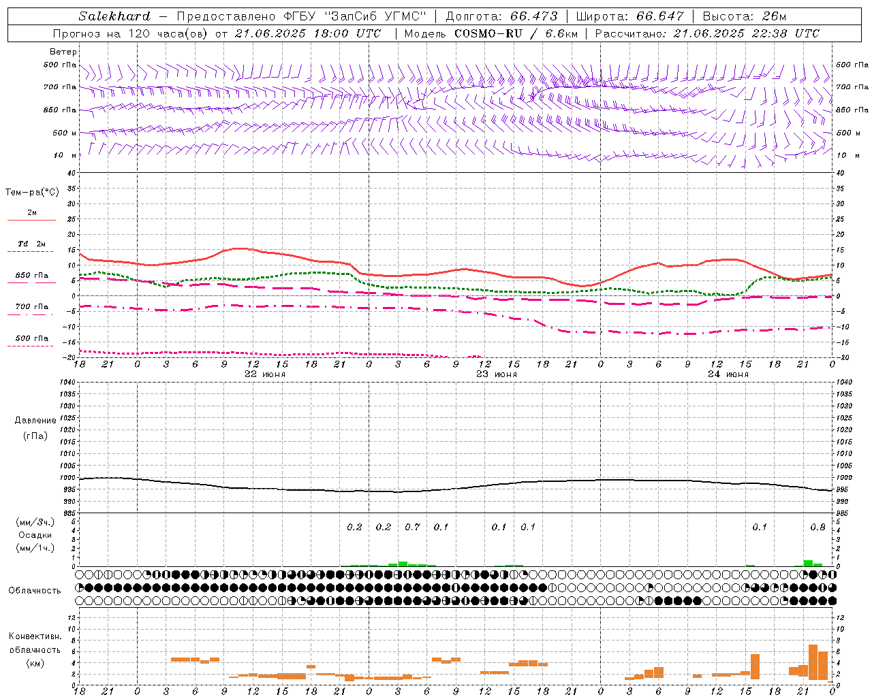Click the Осадки label
The width and height of the screenshot is (872, 697).
tap(35, 535)
